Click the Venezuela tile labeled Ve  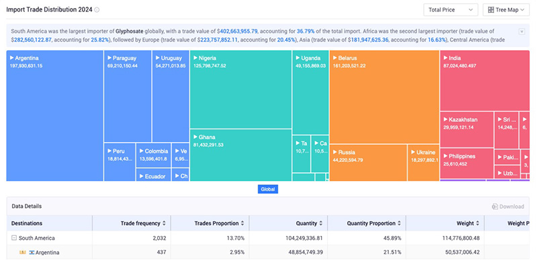point(181,155)
